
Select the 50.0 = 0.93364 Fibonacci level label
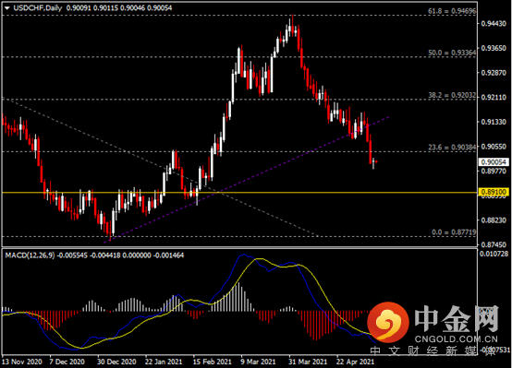point(452,53)
